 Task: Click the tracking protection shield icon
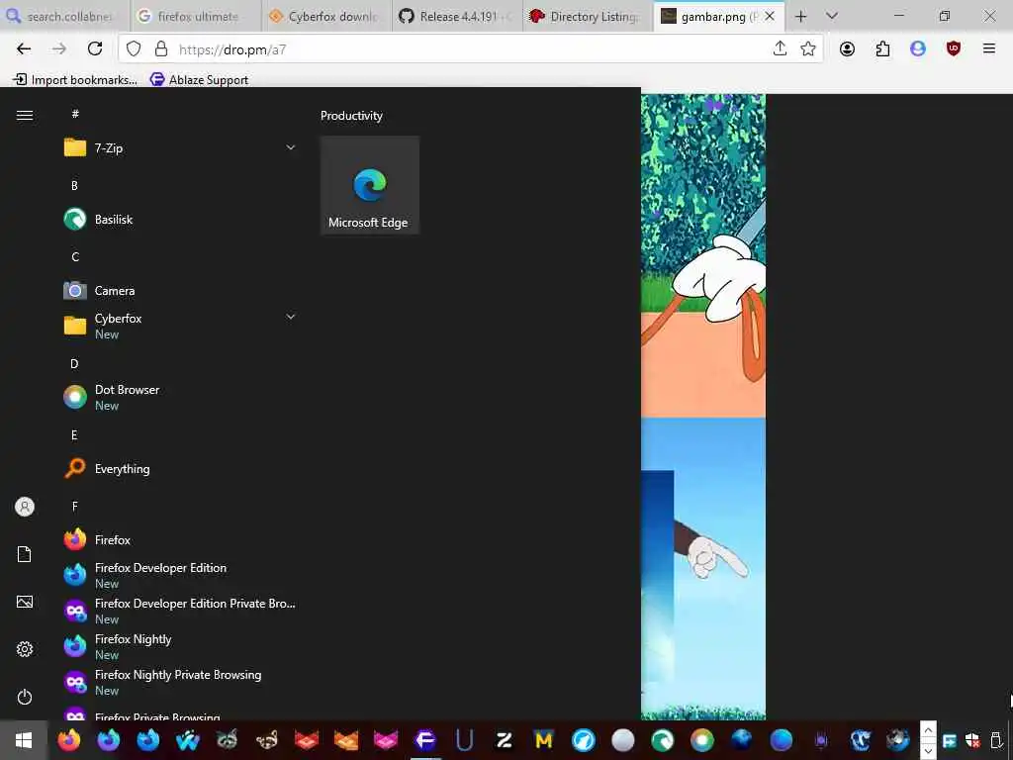click(134, 49)
